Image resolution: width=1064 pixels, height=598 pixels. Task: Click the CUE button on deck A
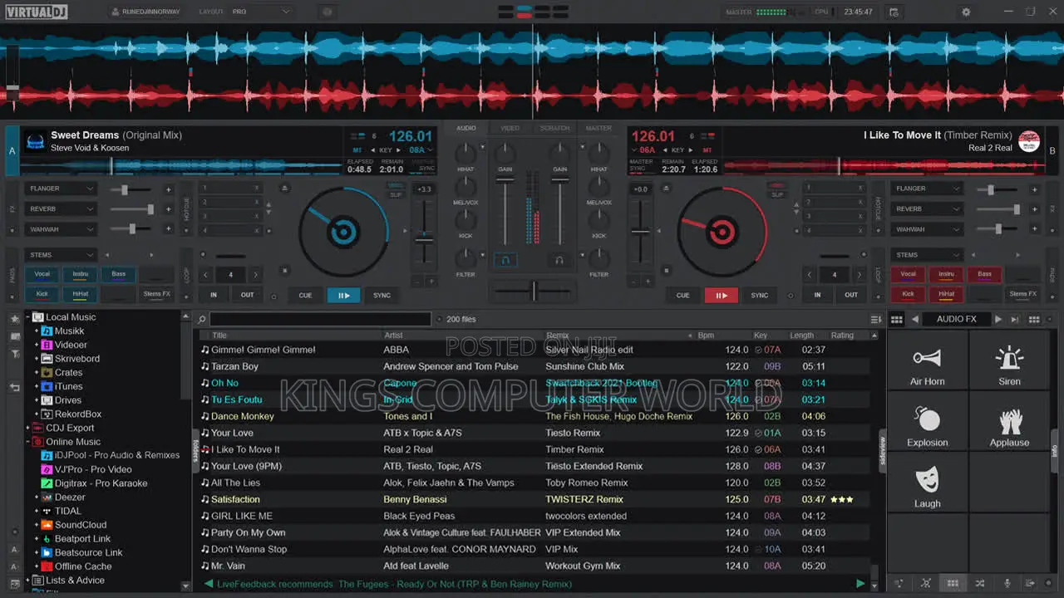pyautogui.click(x=305, y=295)
